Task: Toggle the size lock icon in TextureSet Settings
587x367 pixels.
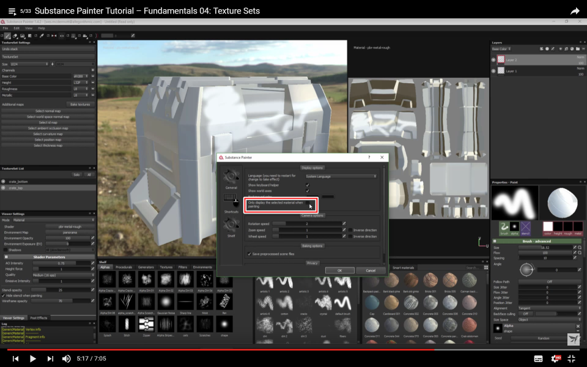Action: coord(53,64)
